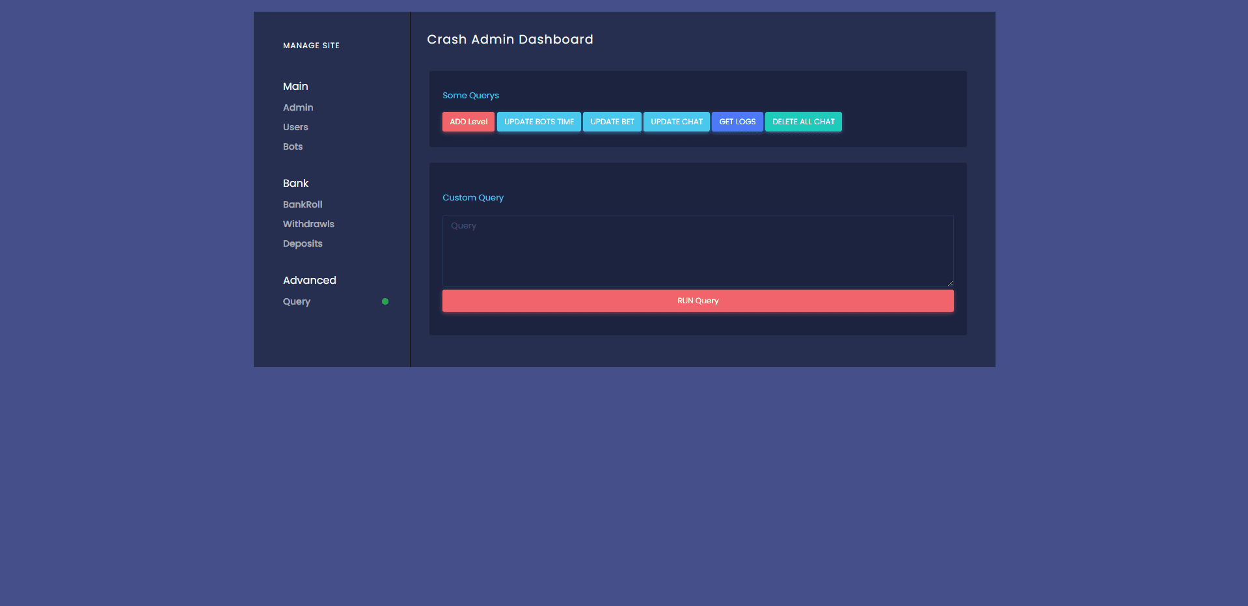
Task: Focus the Query text area
Action: tap(698, 251)
